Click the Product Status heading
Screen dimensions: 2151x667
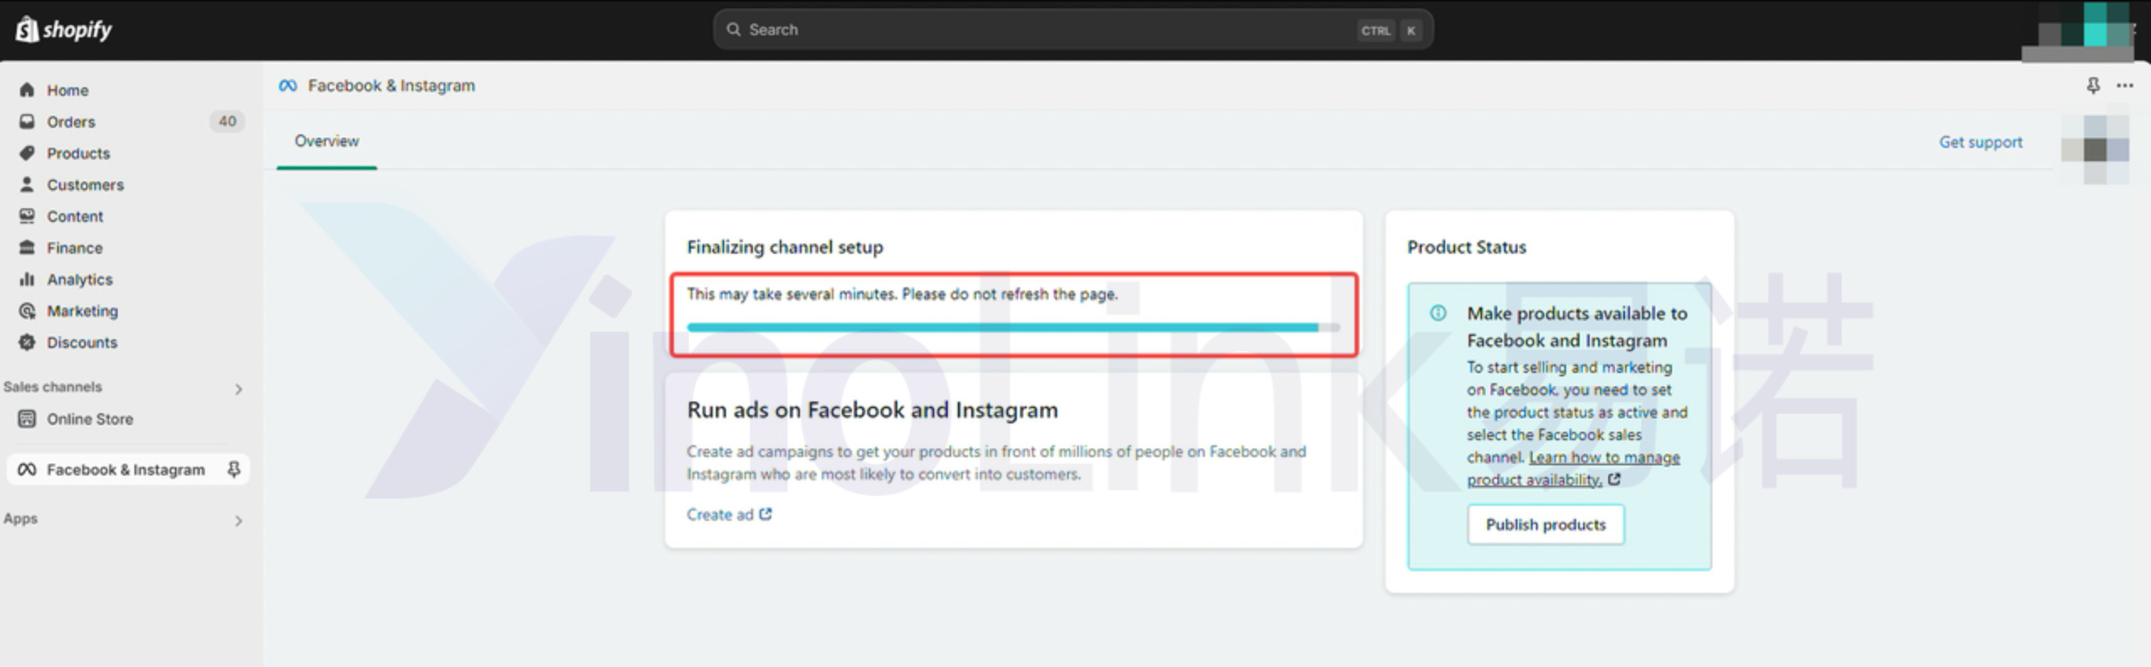point(1466,247)
